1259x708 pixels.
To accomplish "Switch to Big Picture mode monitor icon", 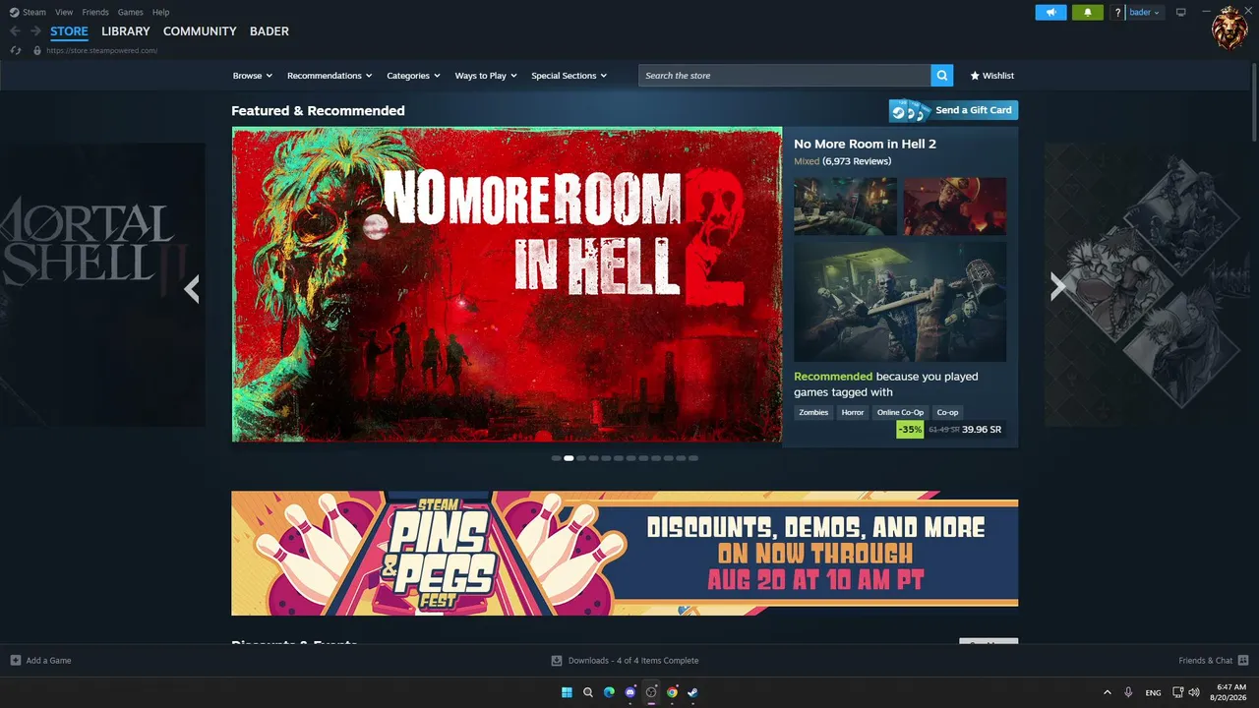I will [x=1181, y=13].
